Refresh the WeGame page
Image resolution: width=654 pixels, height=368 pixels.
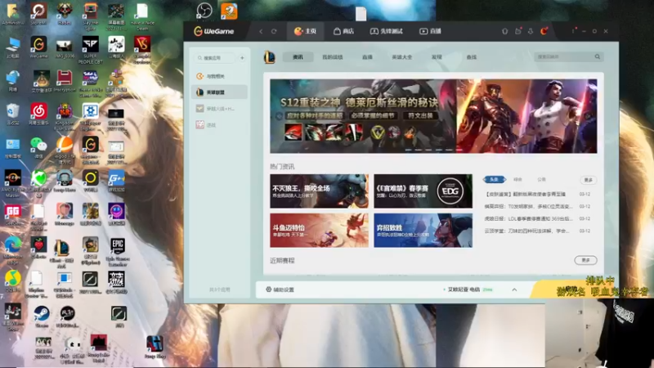pyautogui.click(x=274, y=31)
